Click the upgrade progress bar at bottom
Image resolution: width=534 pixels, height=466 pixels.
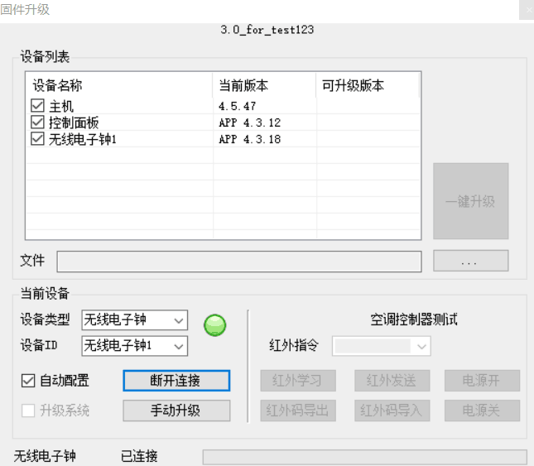tap(364, 457)
